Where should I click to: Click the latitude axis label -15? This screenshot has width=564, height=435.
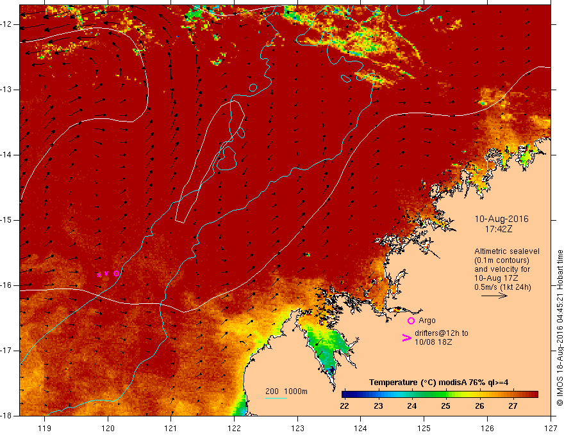7,220
